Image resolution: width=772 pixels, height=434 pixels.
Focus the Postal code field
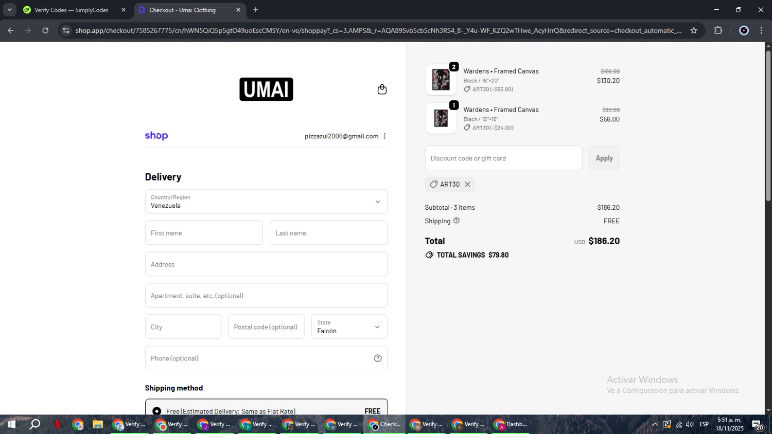click(266, 327)
